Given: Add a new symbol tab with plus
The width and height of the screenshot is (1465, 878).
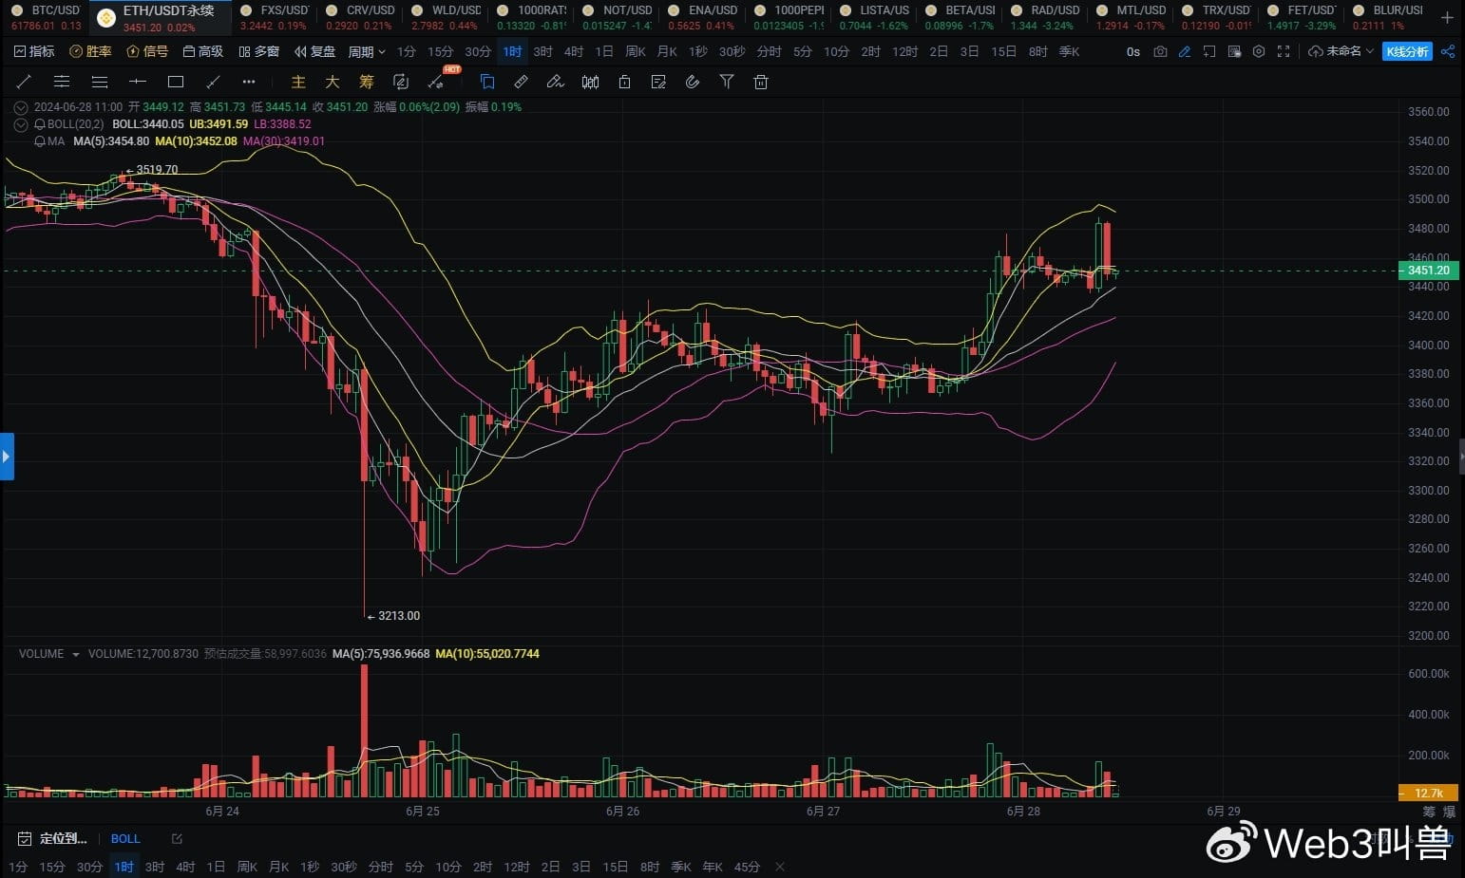Looking at the screenshot, I should [x=1447, y=17].
